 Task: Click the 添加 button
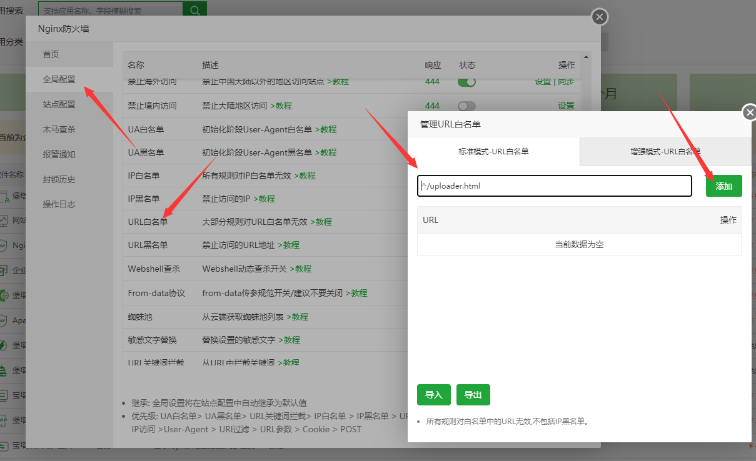coord(724,186)
